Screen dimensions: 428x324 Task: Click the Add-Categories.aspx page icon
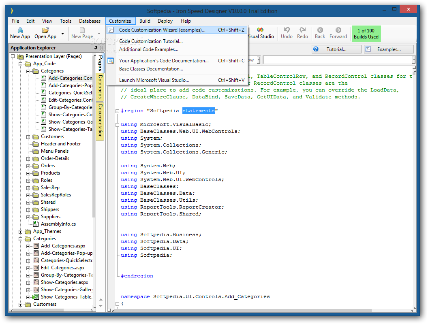tap(36, 246)
